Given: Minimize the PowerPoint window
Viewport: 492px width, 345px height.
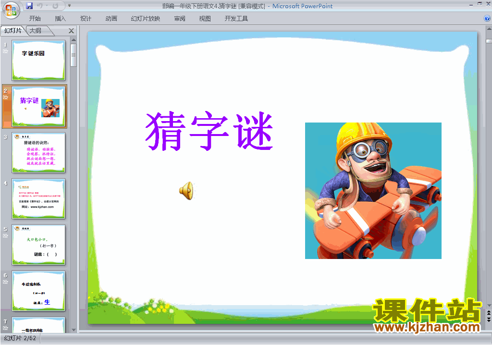Looking at the screenshot, I should click(x=471, y=5).
